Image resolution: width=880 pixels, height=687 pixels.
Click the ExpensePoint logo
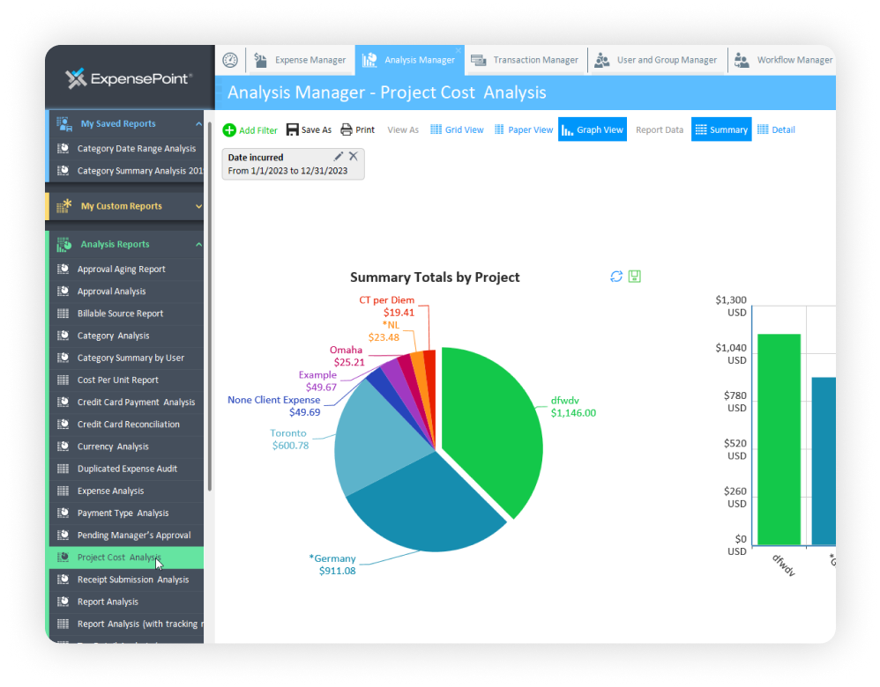coord(128,78)
